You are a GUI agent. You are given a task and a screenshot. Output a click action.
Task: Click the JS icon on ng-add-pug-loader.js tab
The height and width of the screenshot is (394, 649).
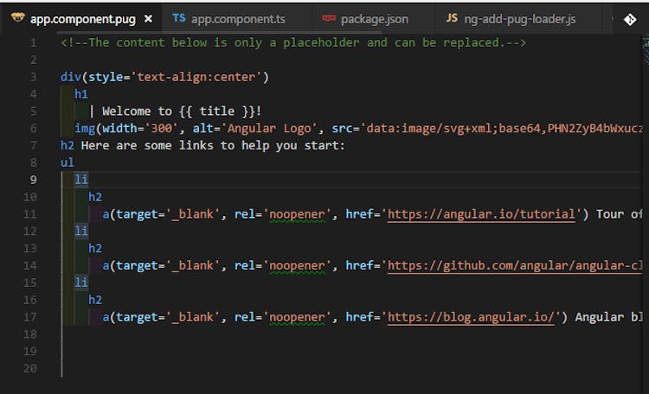tap(452, 18)
